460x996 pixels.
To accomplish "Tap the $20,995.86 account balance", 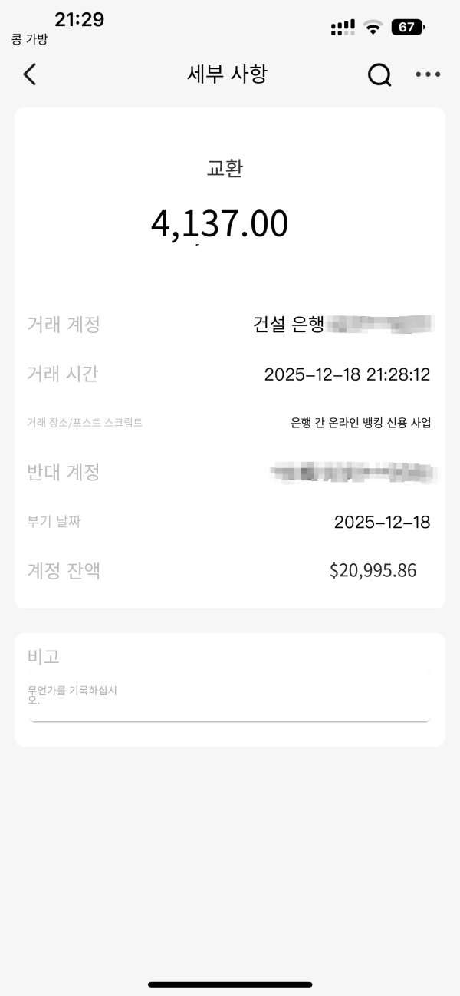I will coord(373,570).
